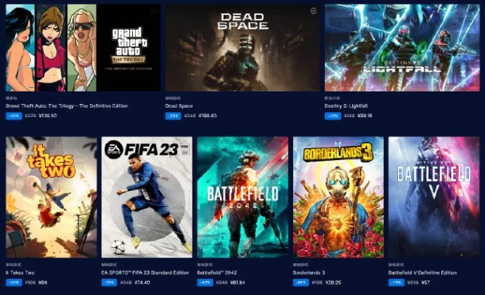Open the Battlefield 2042 cover art
Viewport: 485px width, 295px height.
242,197
